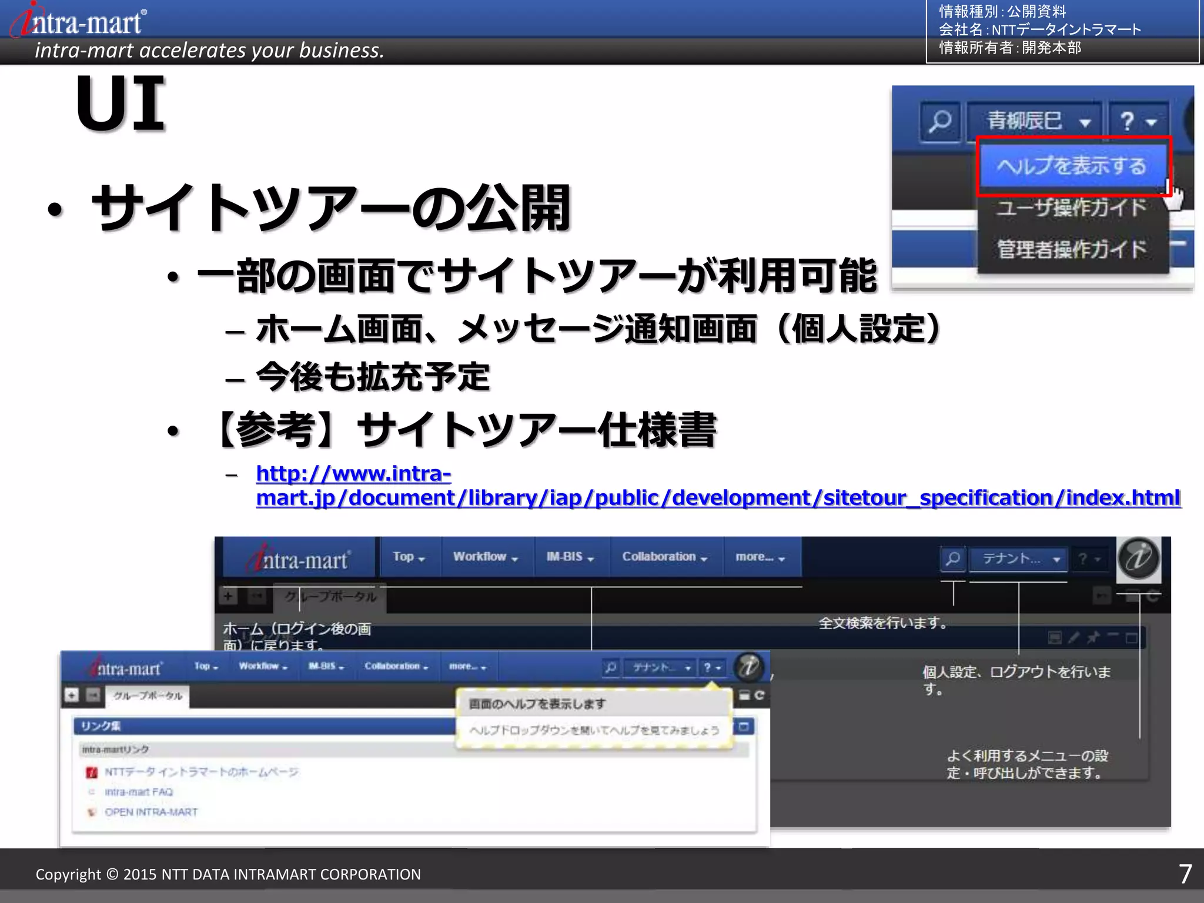Open ? help dropdown in front portal screenshot
1204x903 pixels.
(x=713, y=667)
